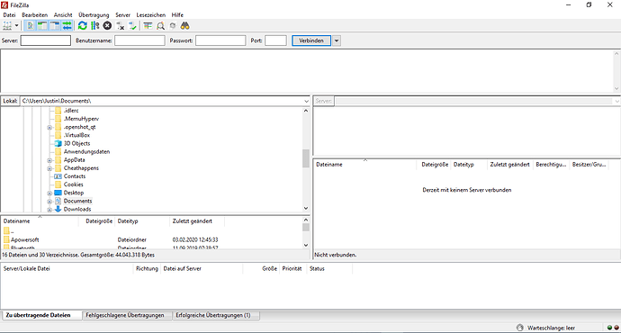Sort local files by Zuletzt geändert
This screenshot has height=333, width=621.
tap(192, 221)
